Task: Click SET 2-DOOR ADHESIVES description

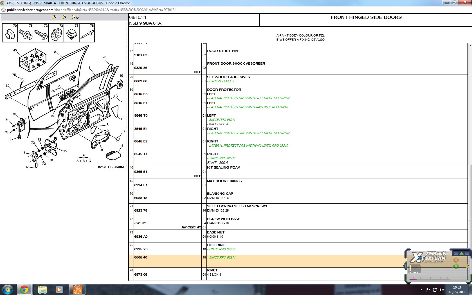Action: [x=228, y=77]
